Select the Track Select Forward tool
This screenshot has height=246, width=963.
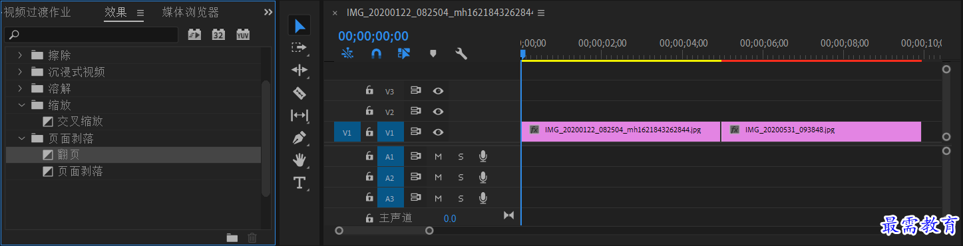[299, 48]
